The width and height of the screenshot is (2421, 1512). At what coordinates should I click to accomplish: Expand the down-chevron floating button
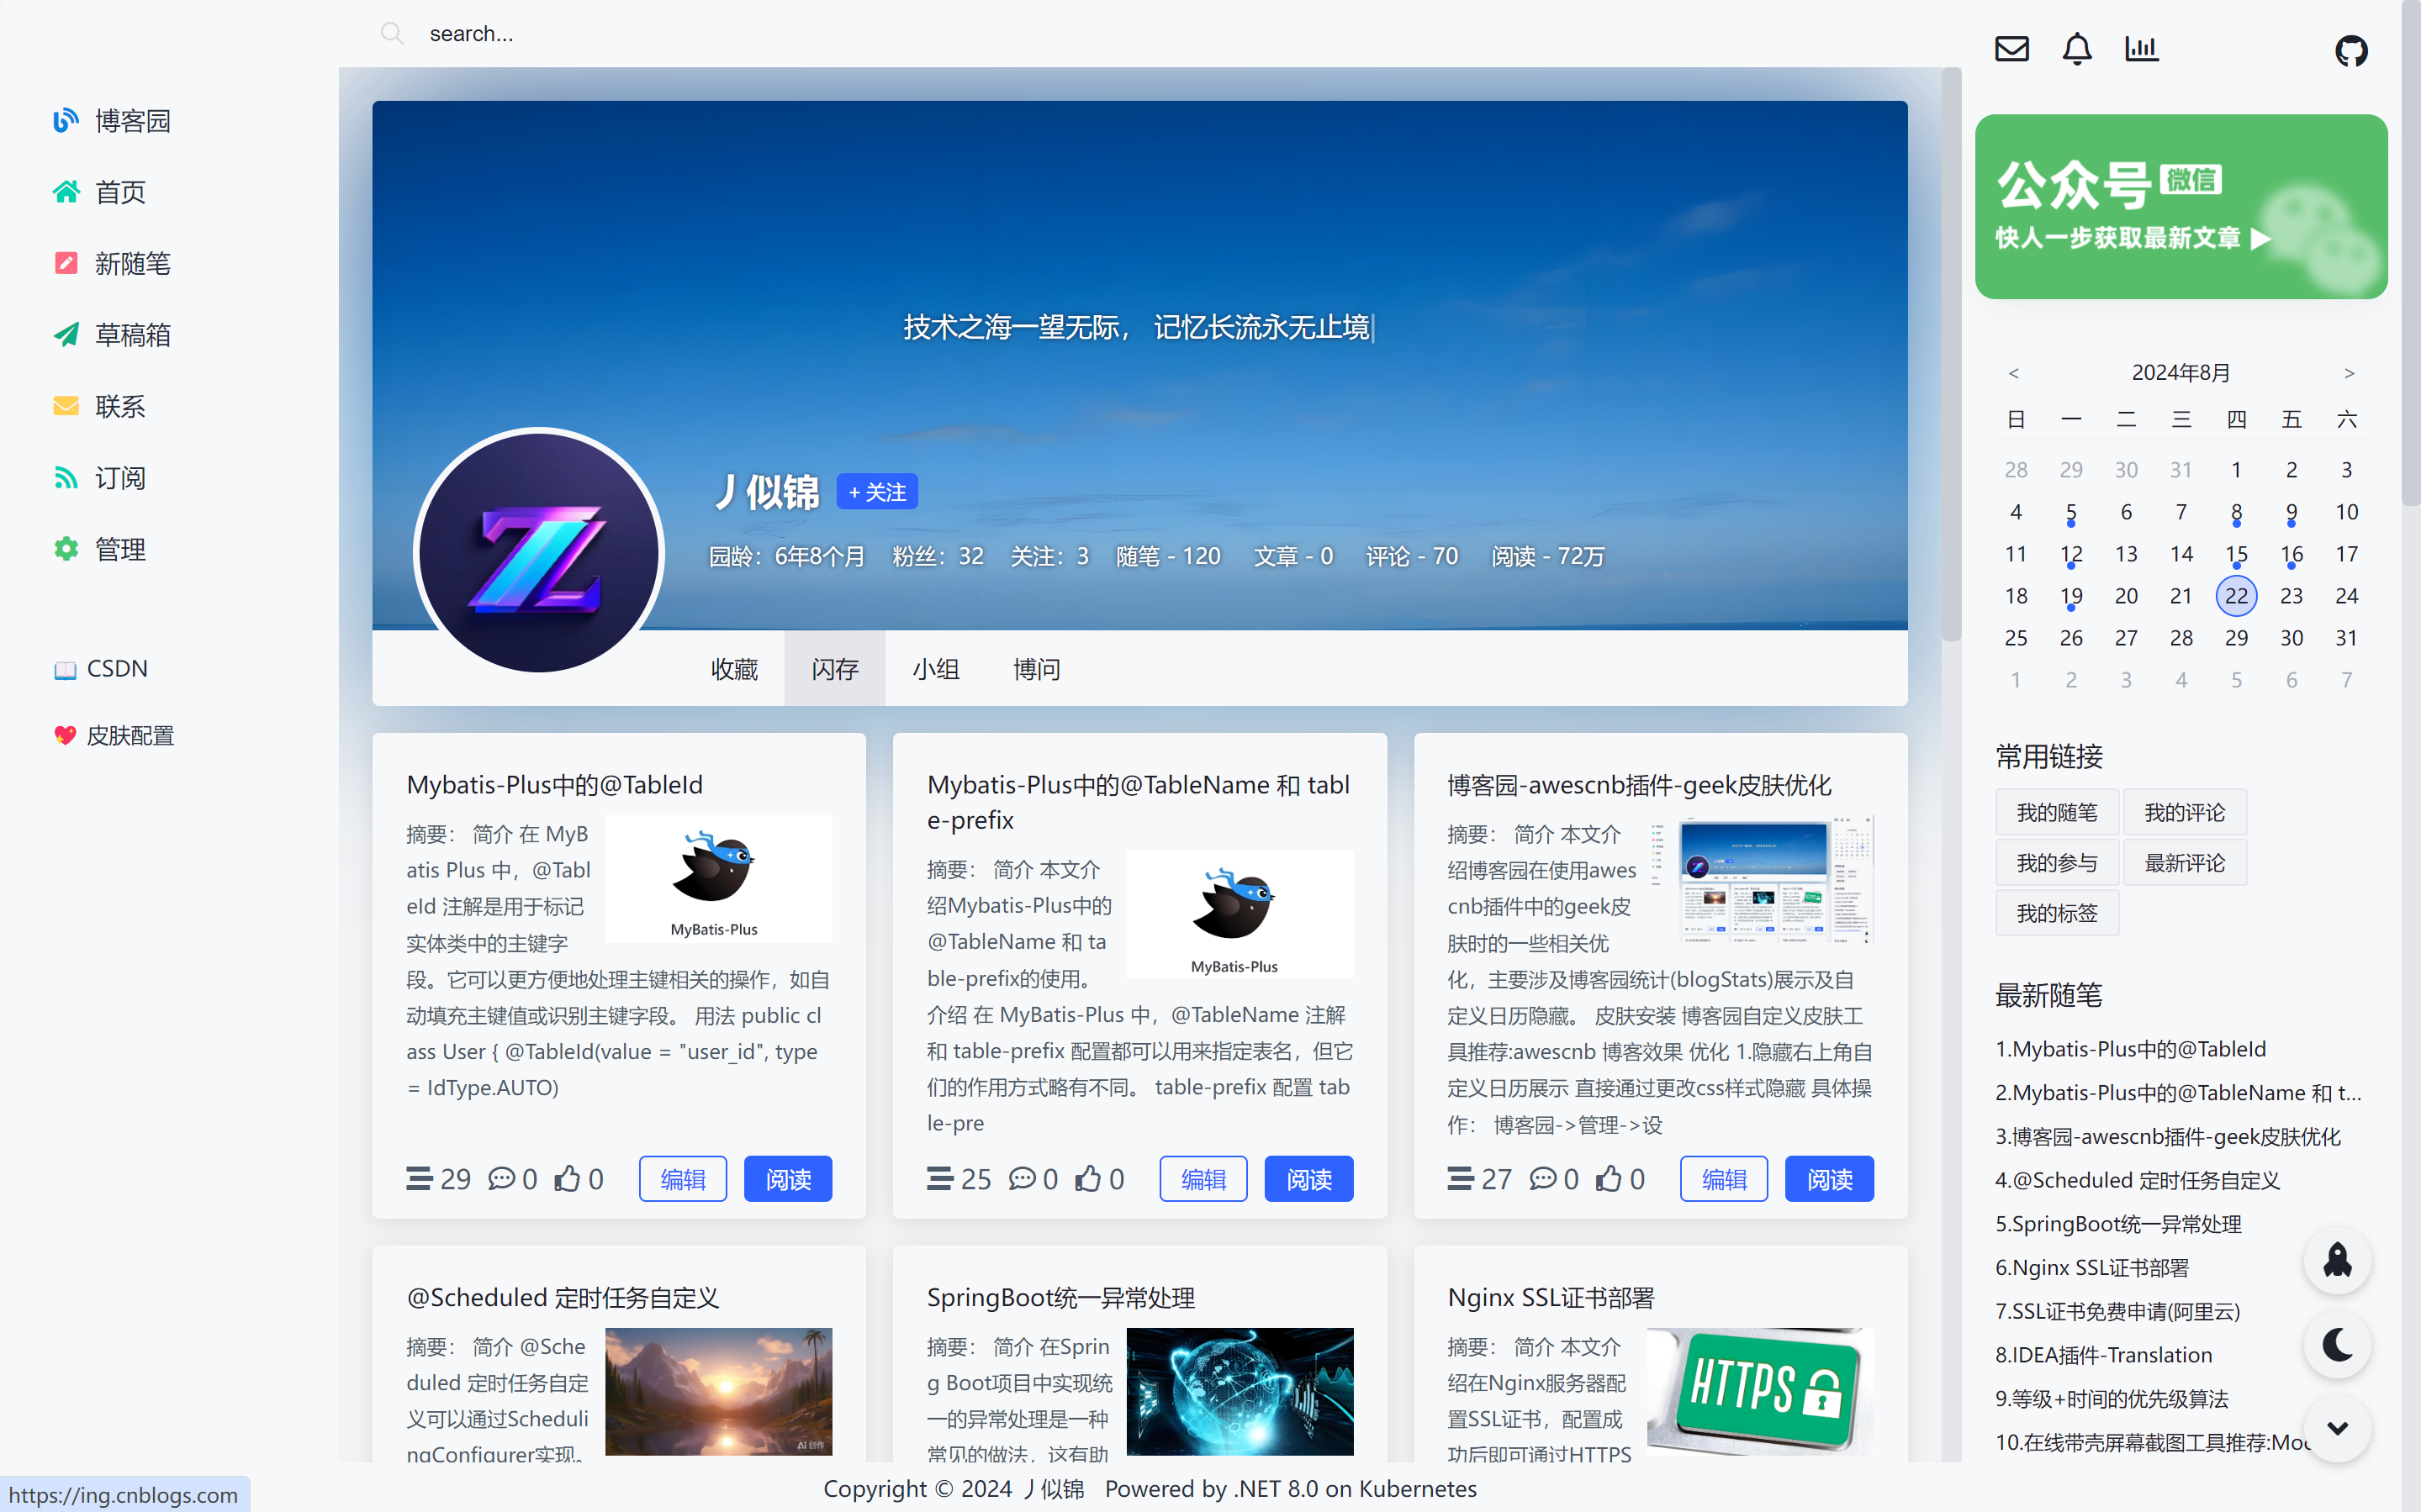click(x=2337, y=1428)
